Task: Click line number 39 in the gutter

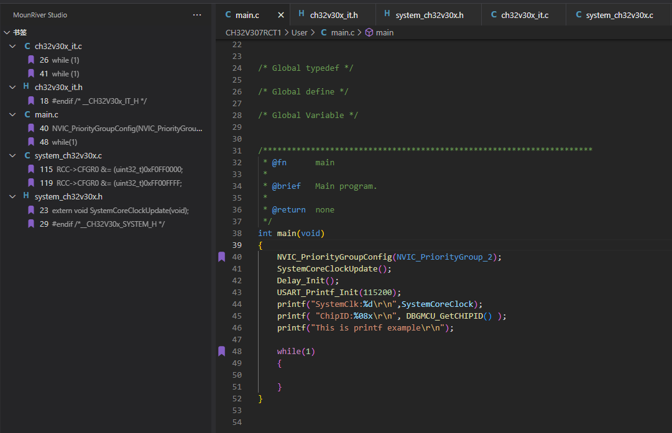Action: tap(237, 245)
